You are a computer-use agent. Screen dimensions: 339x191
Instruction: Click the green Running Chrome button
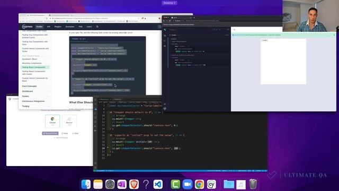point(50,133)
